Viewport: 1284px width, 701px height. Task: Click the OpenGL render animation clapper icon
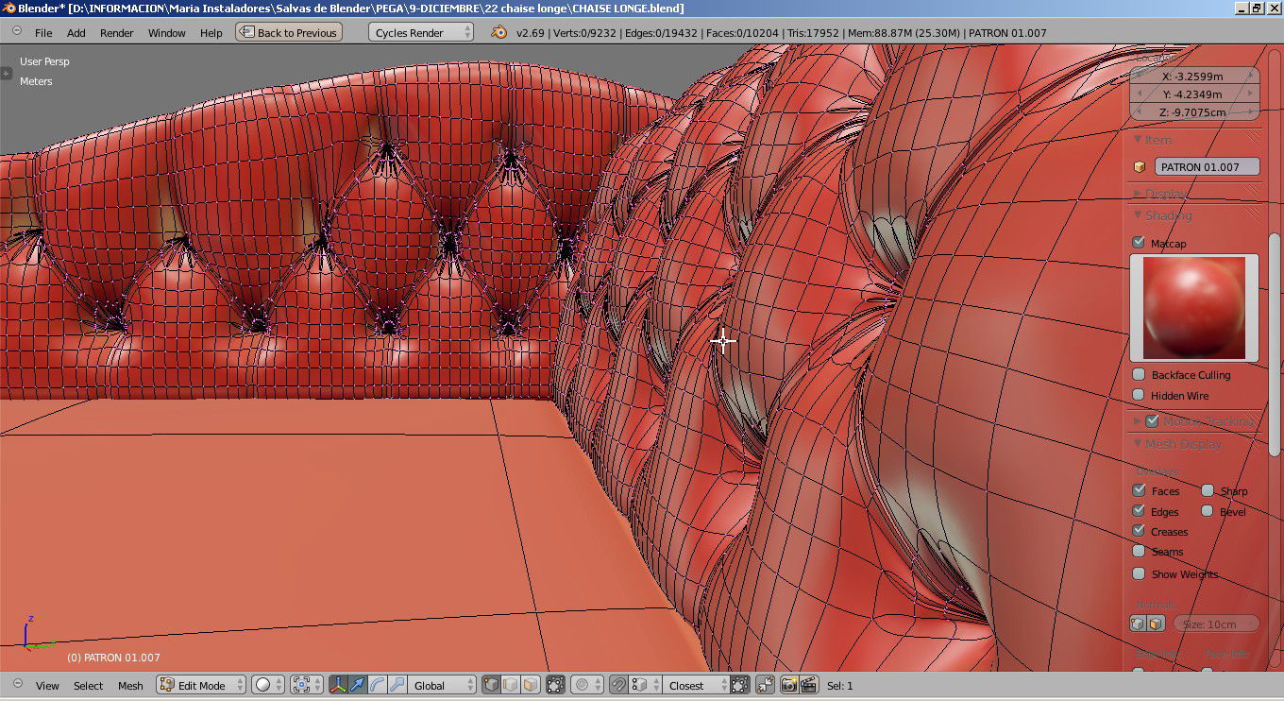[x=809, y=685]
